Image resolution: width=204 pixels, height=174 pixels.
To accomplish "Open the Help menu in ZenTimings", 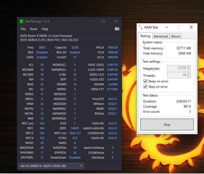I will coord(45,29).
